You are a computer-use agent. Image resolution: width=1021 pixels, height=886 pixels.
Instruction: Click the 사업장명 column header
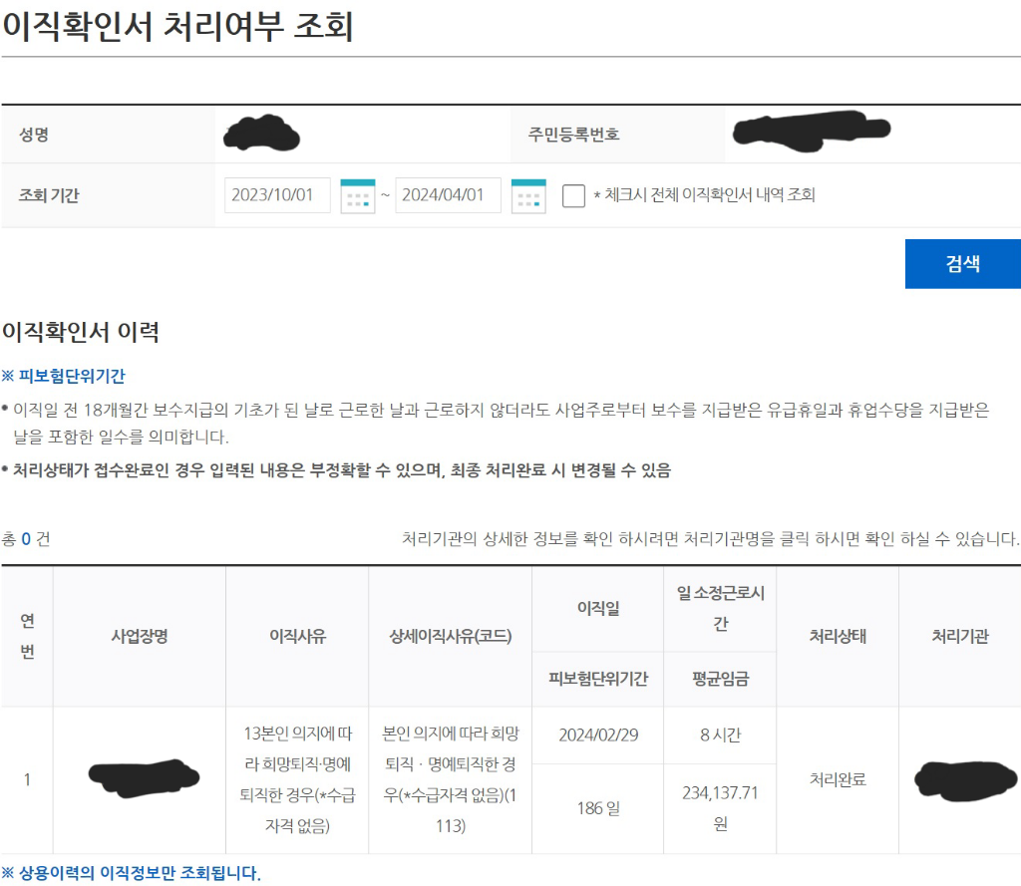(139, 637)
